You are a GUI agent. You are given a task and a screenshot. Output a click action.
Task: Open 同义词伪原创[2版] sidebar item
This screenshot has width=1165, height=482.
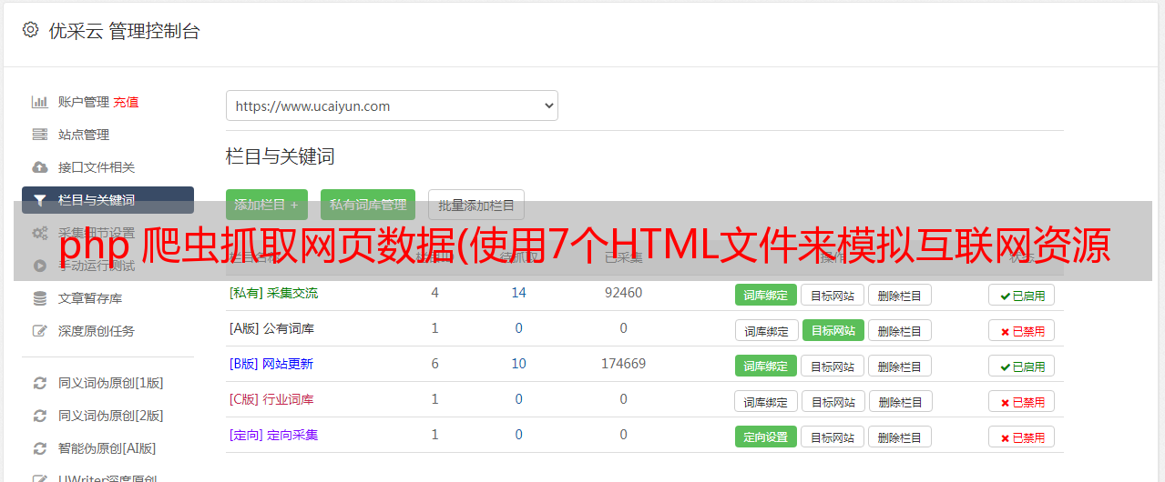click(x=111, y=416)
